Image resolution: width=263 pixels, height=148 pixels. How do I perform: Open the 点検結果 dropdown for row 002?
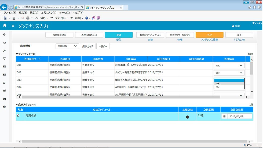(x=229, y=73)
